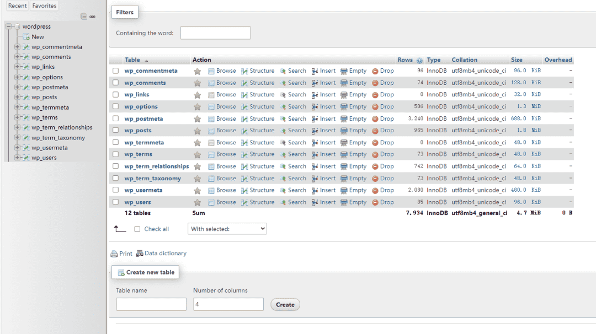The width and height of the screenshot is (596, 334).
Task: Click the link icon in navigation panel
Action: point(93,17)
